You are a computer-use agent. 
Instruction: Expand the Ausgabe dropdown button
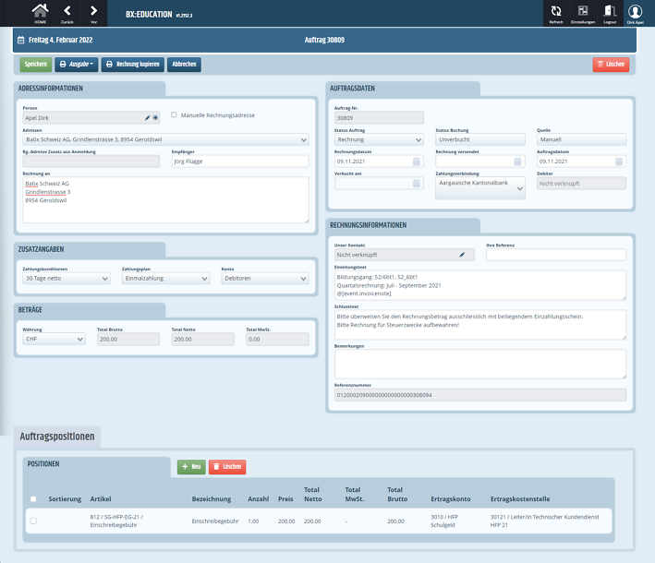click(77, 65)
